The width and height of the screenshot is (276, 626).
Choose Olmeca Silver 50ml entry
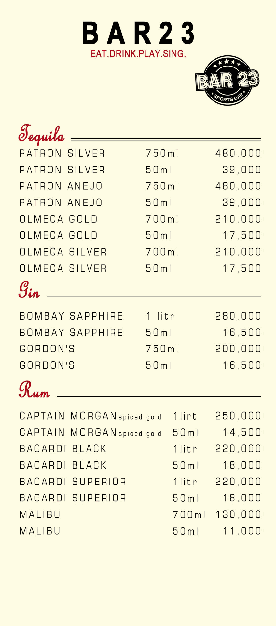tap(140, 268)
